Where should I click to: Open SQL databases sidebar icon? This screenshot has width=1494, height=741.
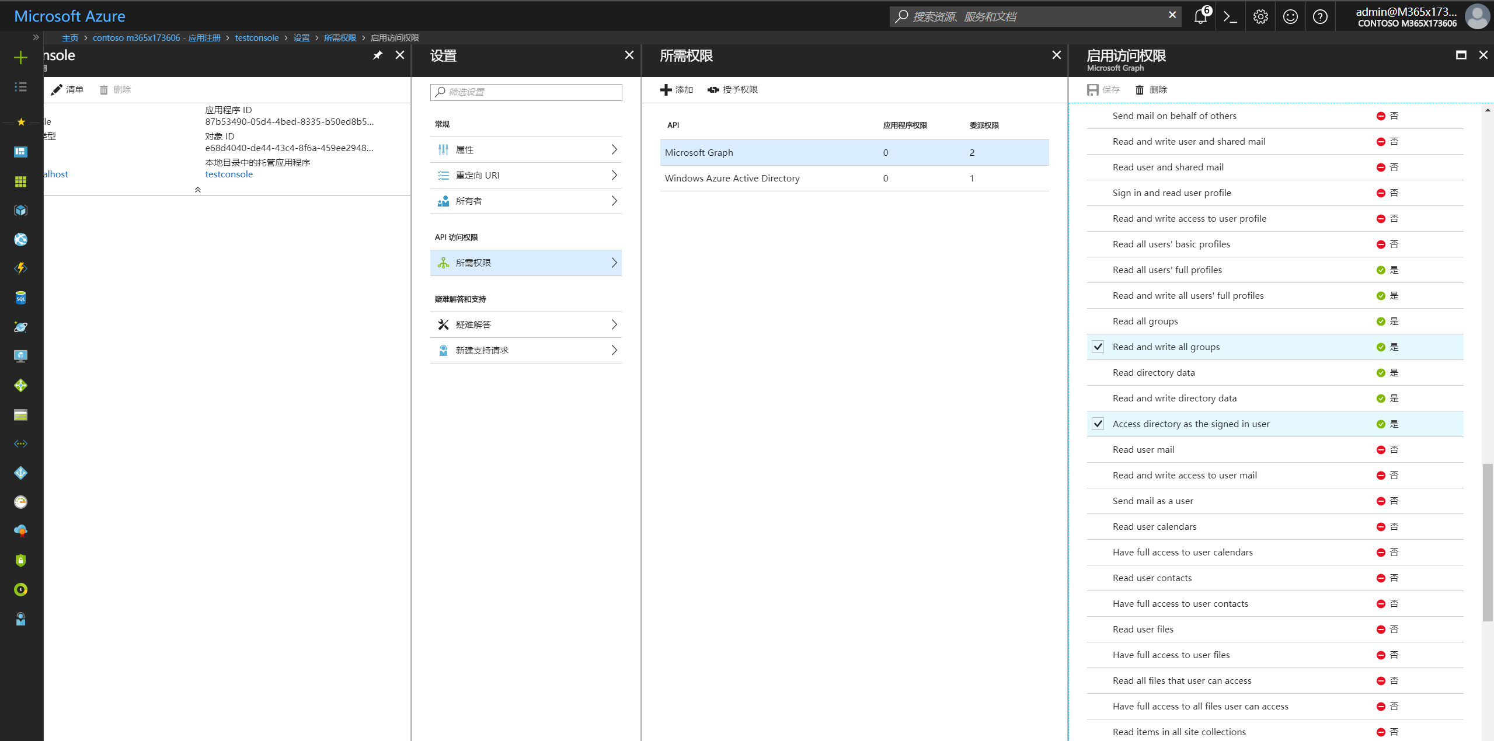coord(20,298)
